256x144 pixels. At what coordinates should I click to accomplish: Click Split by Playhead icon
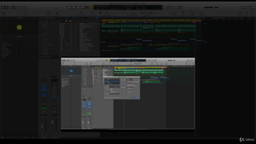click(x=81, y=13)
